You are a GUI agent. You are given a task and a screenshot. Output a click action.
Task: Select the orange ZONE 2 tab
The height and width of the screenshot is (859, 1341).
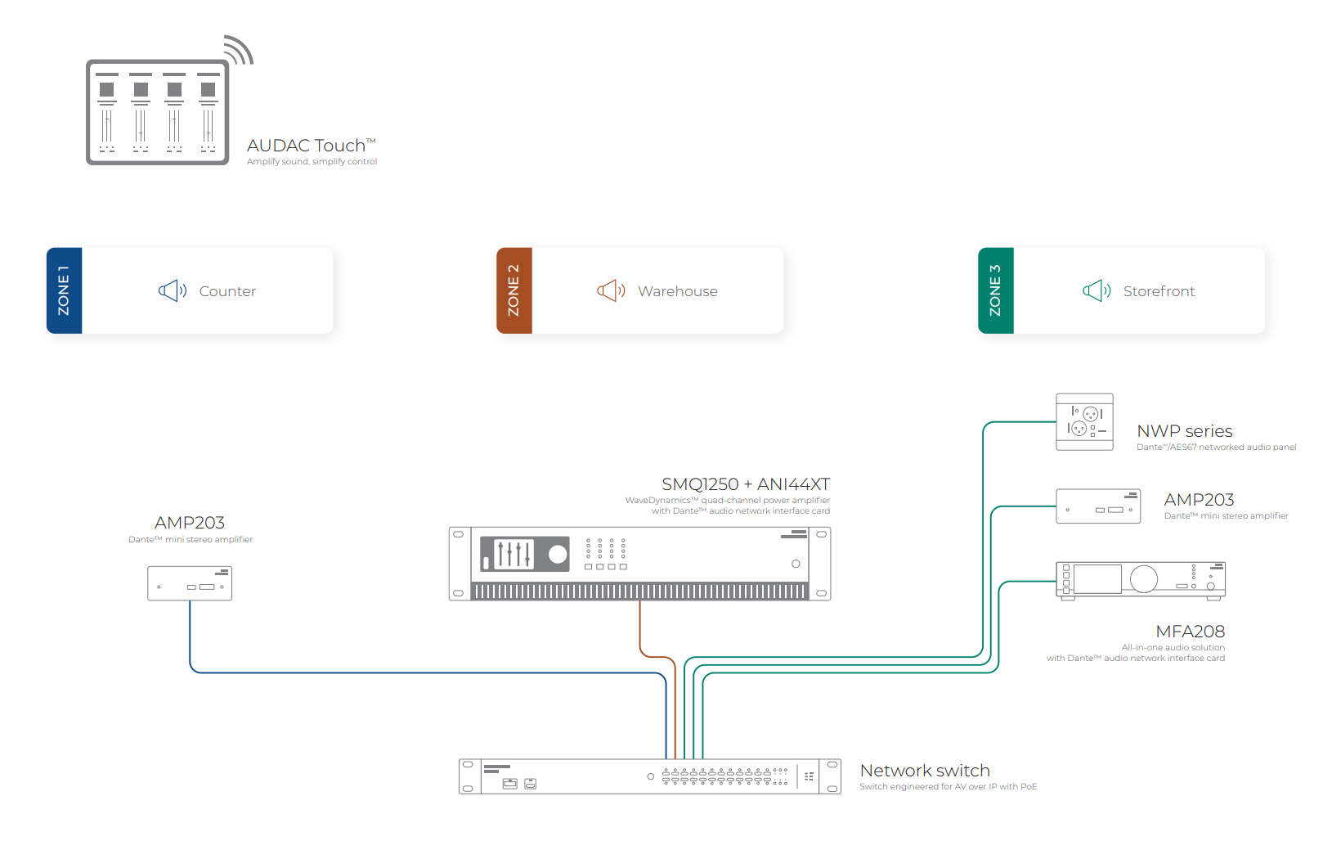coord(514,290)
